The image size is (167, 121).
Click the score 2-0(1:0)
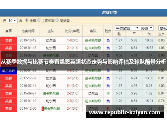(x=73, y=101)
